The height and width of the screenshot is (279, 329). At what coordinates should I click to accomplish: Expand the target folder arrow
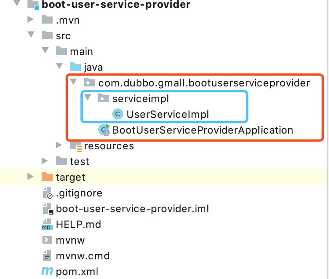(x=31, y=176)
